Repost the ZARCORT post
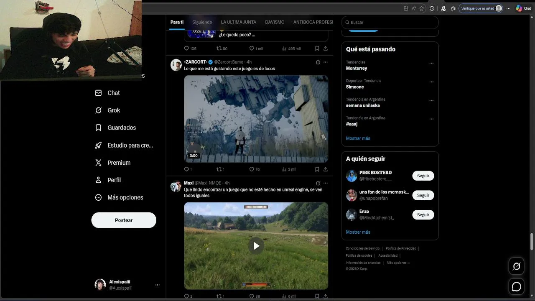Image resolution: width=535 pixels, height=301 pixels. point(220,169)
